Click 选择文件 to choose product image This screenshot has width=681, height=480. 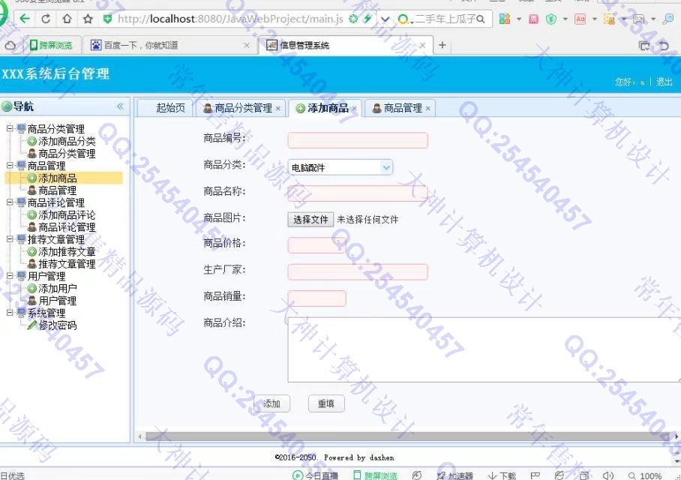click(310, 219)
